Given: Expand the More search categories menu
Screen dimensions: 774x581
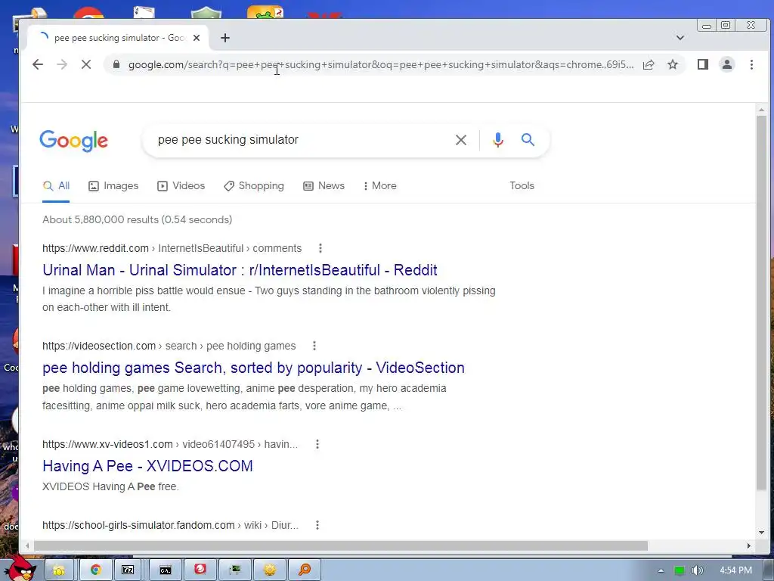Looking at the screenshot, I should point(379,186).
